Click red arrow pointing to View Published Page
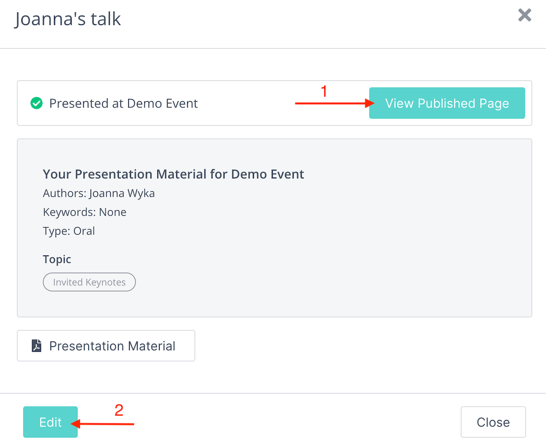This screenshot has height=446, width=546. point(335,103)
